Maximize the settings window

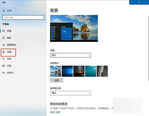(x=139, y=2)
